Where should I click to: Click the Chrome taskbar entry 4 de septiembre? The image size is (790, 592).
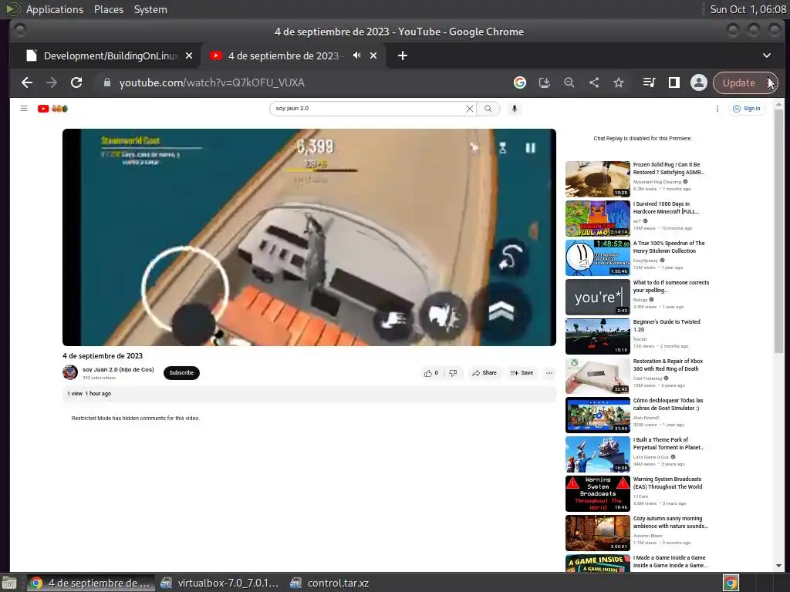(x=90, y=583)
